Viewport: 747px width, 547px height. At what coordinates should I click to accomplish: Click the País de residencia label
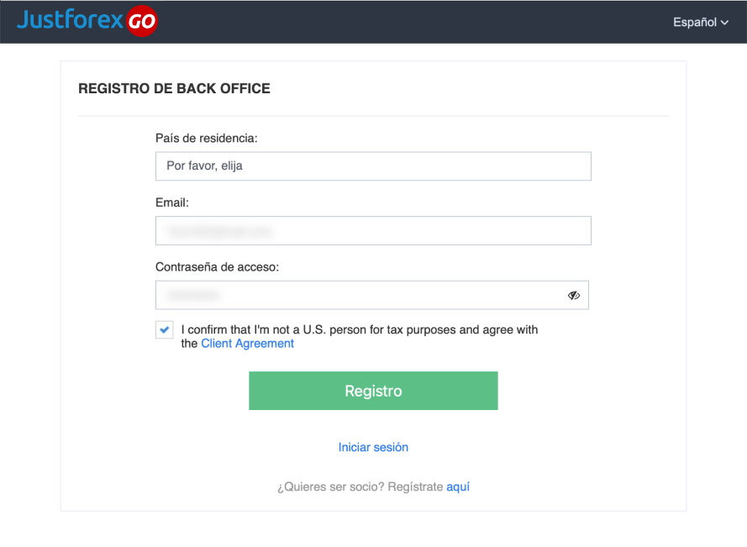206,138
